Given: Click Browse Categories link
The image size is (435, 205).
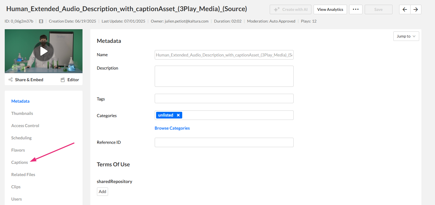Looking at the screenshot, I should pos(172,128).
